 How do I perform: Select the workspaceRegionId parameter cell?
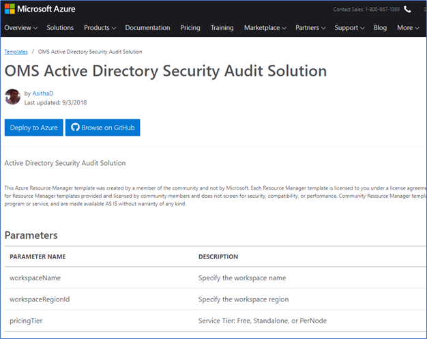coord(40,299)
